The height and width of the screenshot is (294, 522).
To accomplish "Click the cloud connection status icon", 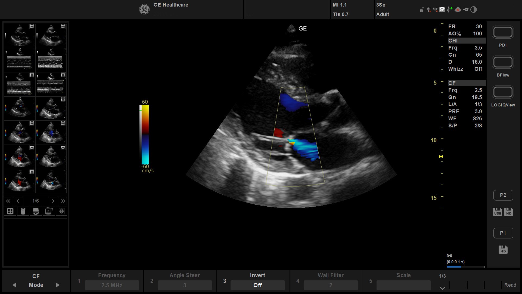I will click(458, 10).
